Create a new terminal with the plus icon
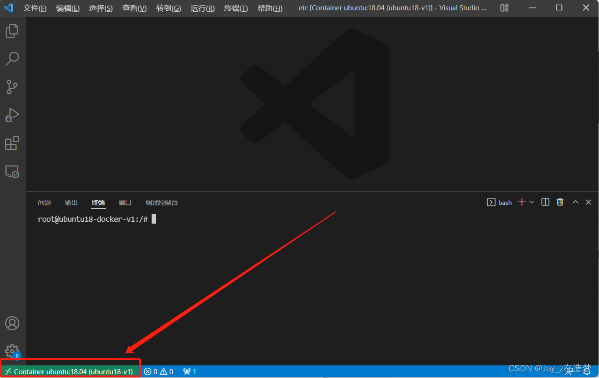 [x=522, y=202]
